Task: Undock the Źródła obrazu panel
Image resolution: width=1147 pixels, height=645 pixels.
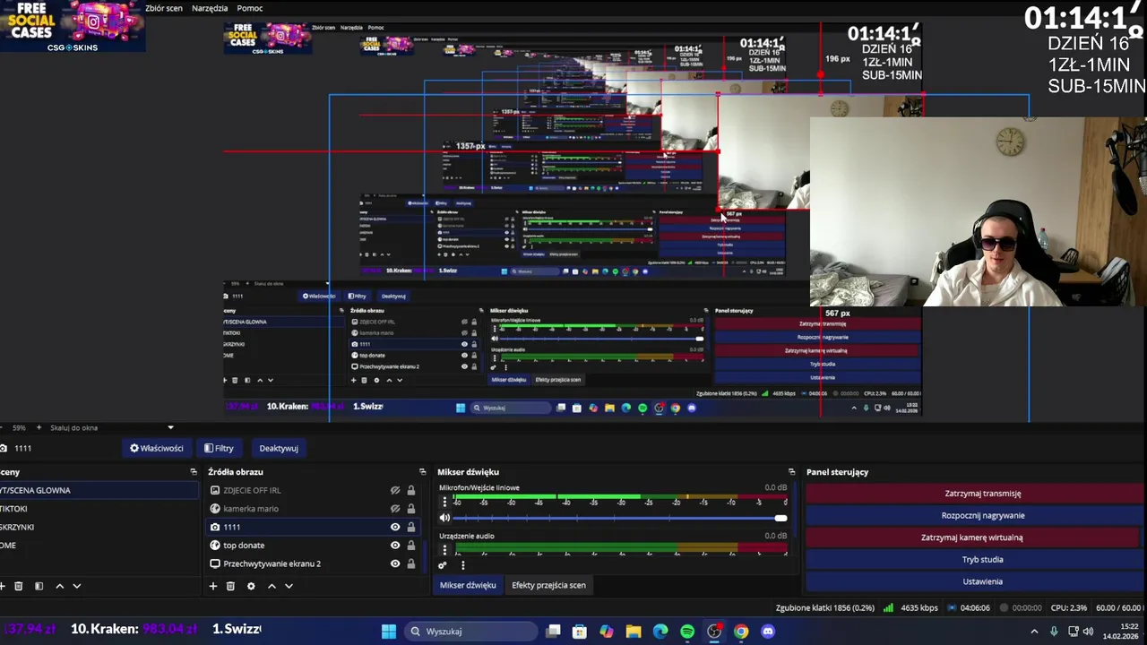Action: (x=423, y=472)
